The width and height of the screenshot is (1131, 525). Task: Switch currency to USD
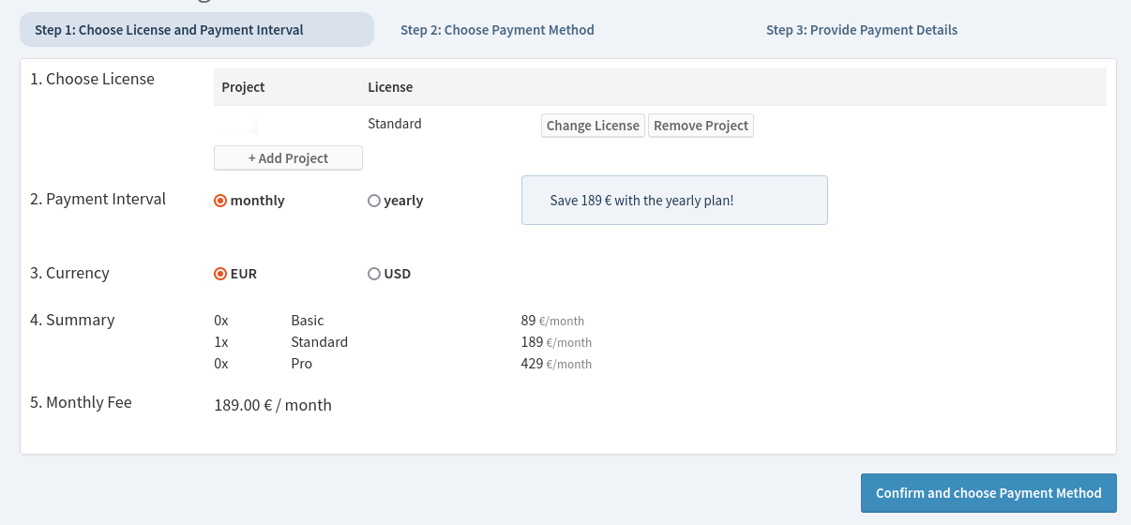coord(389,274)
